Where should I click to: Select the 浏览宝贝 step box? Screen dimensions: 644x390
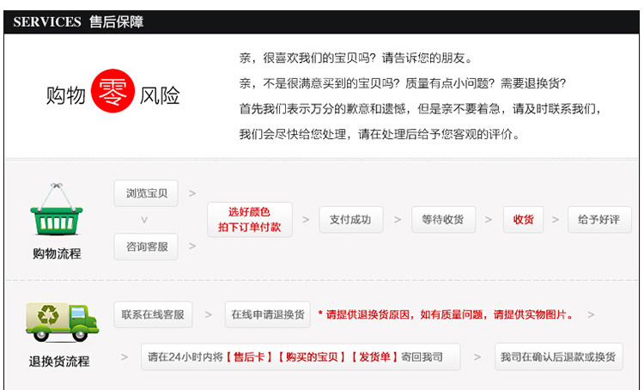click(x=146, y=193)
